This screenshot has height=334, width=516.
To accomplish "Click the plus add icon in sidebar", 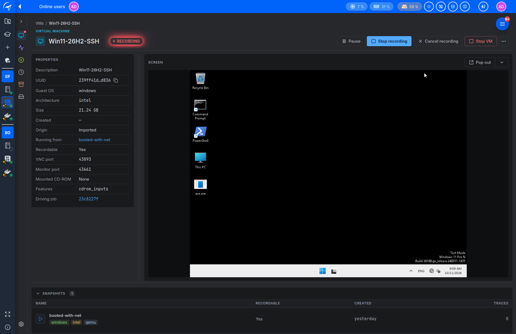I will 8,47.
